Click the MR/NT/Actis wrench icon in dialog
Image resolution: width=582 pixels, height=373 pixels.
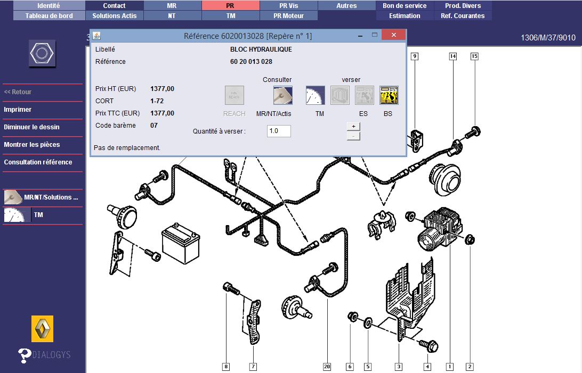[282, 96]
